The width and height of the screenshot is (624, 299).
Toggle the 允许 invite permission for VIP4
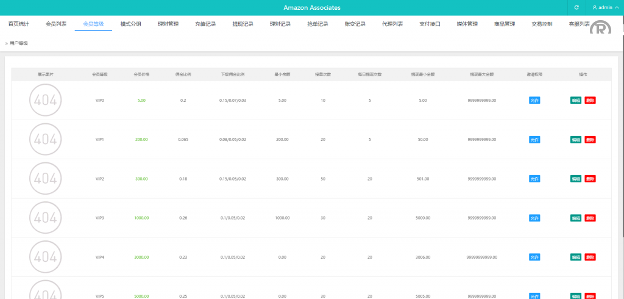point(534,258)
